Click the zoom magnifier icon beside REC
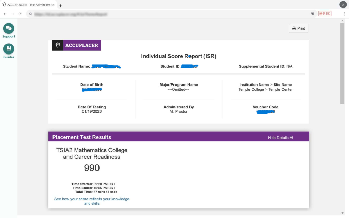The image size is (349, 218). click(x=313, y=14)
